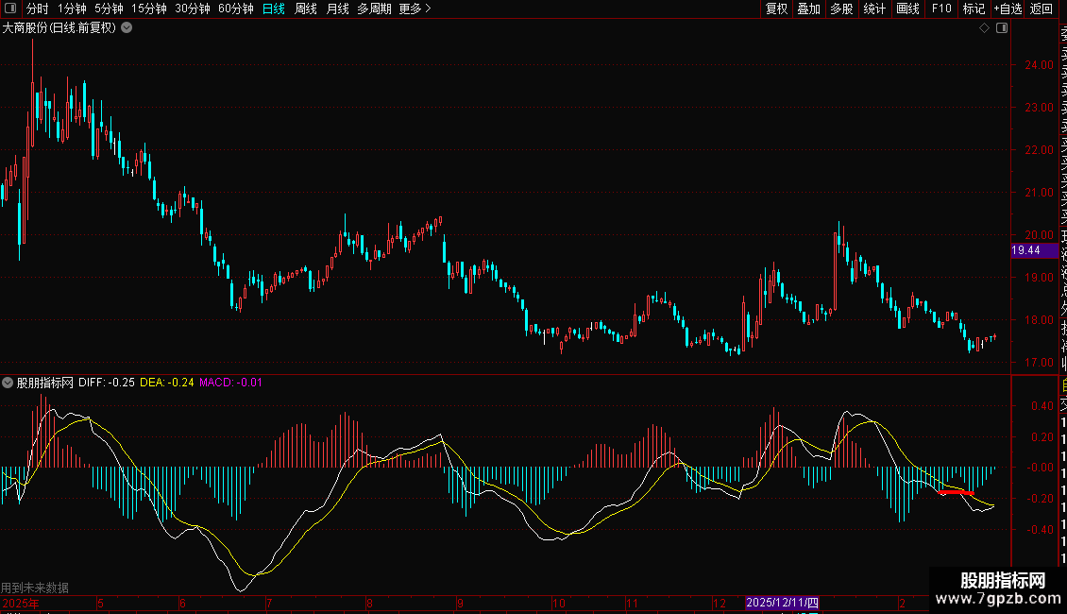Click the 2025/12/11/四 date marker
The width and height of the screenshot is (1067, 614).
782,603
